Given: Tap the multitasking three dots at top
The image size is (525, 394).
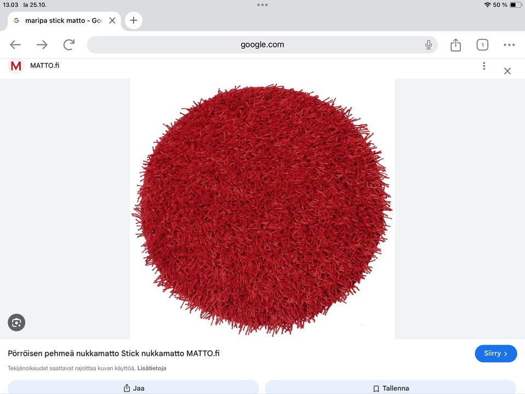Looking at the screenshot, I should 262,5.
